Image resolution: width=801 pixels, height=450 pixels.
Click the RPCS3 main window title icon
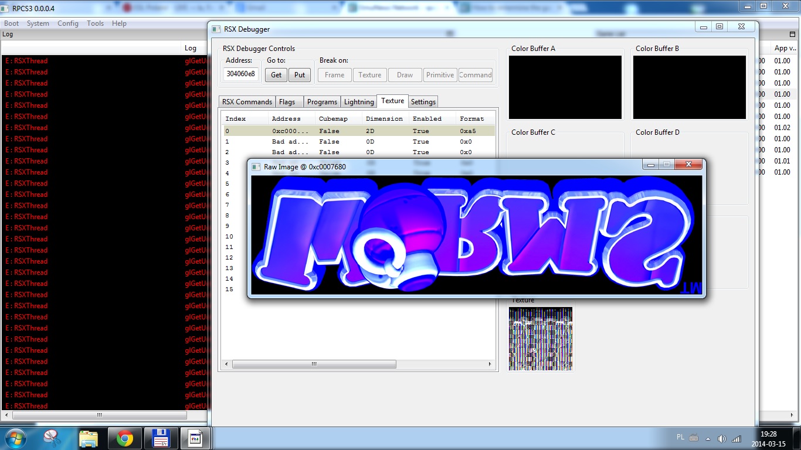click(5, 9)
